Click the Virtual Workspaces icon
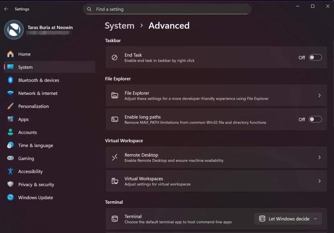334x233 pixels. (115, 181)
